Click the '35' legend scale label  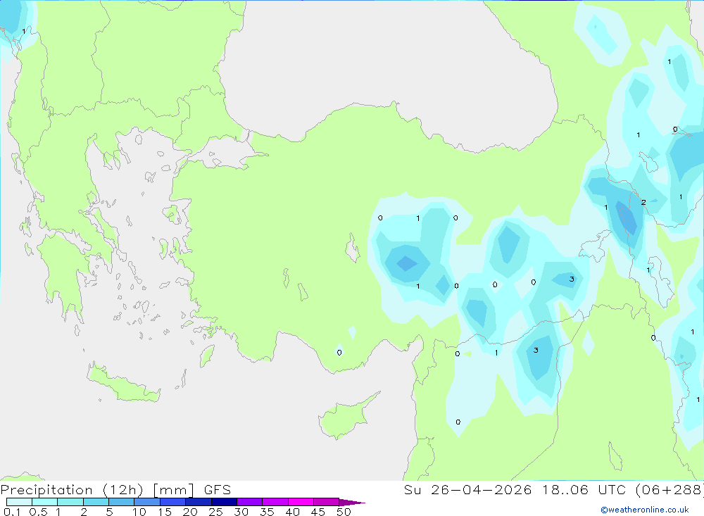(x=267, y=512)
